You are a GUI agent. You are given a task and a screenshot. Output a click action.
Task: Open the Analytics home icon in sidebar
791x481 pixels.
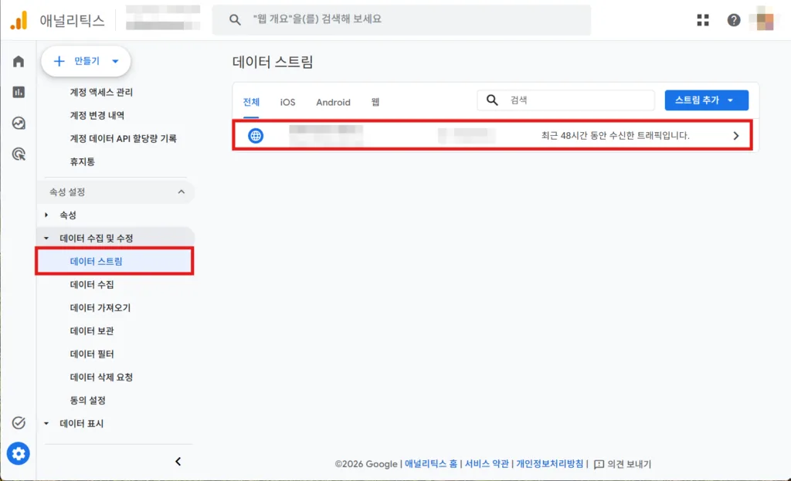[19, 62]
